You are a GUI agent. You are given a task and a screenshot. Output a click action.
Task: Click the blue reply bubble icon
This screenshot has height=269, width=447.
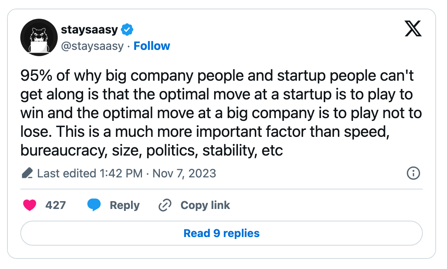[94, 205]
